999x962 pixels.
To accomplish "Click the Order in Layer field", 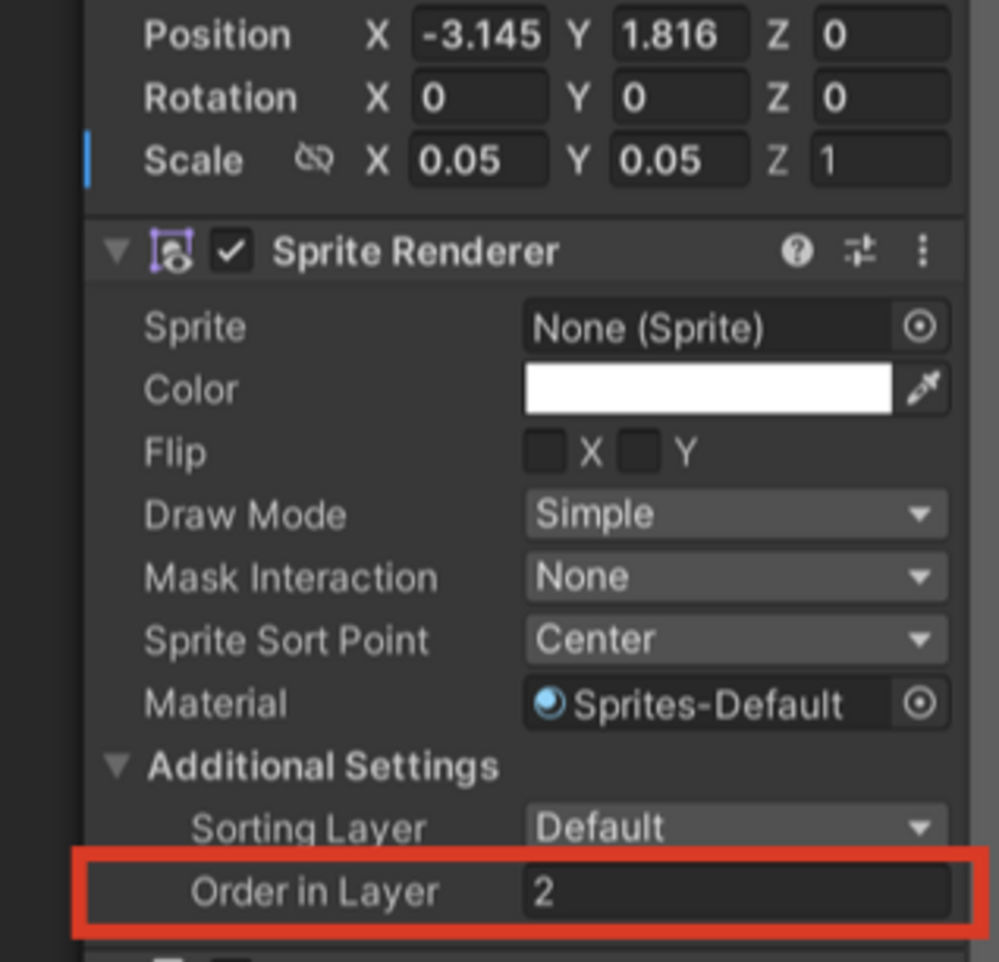I will click(x=735, y=891).
